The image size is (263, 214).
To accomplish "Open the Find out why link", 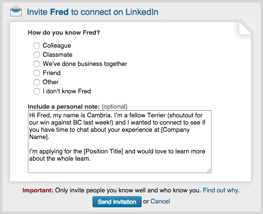I will coord(222,190).
